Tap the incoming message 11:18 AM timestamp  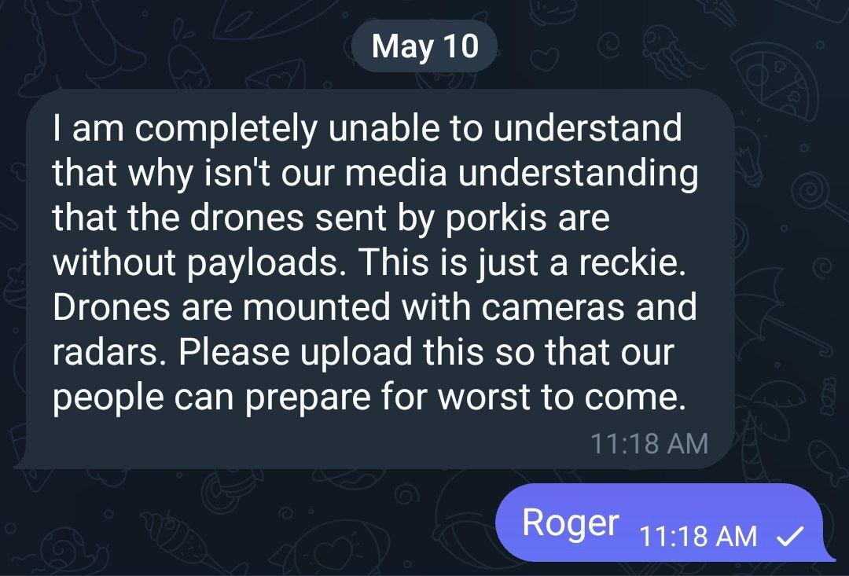click(649, 444)
